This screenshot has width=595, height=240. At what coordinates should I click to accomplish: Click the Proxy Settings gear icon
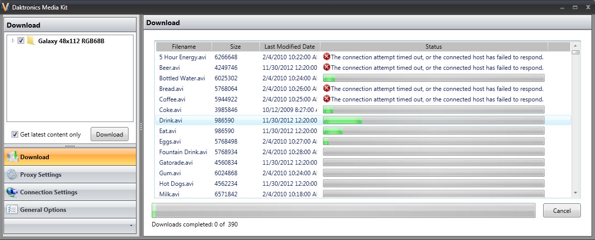tap(12, 175)
